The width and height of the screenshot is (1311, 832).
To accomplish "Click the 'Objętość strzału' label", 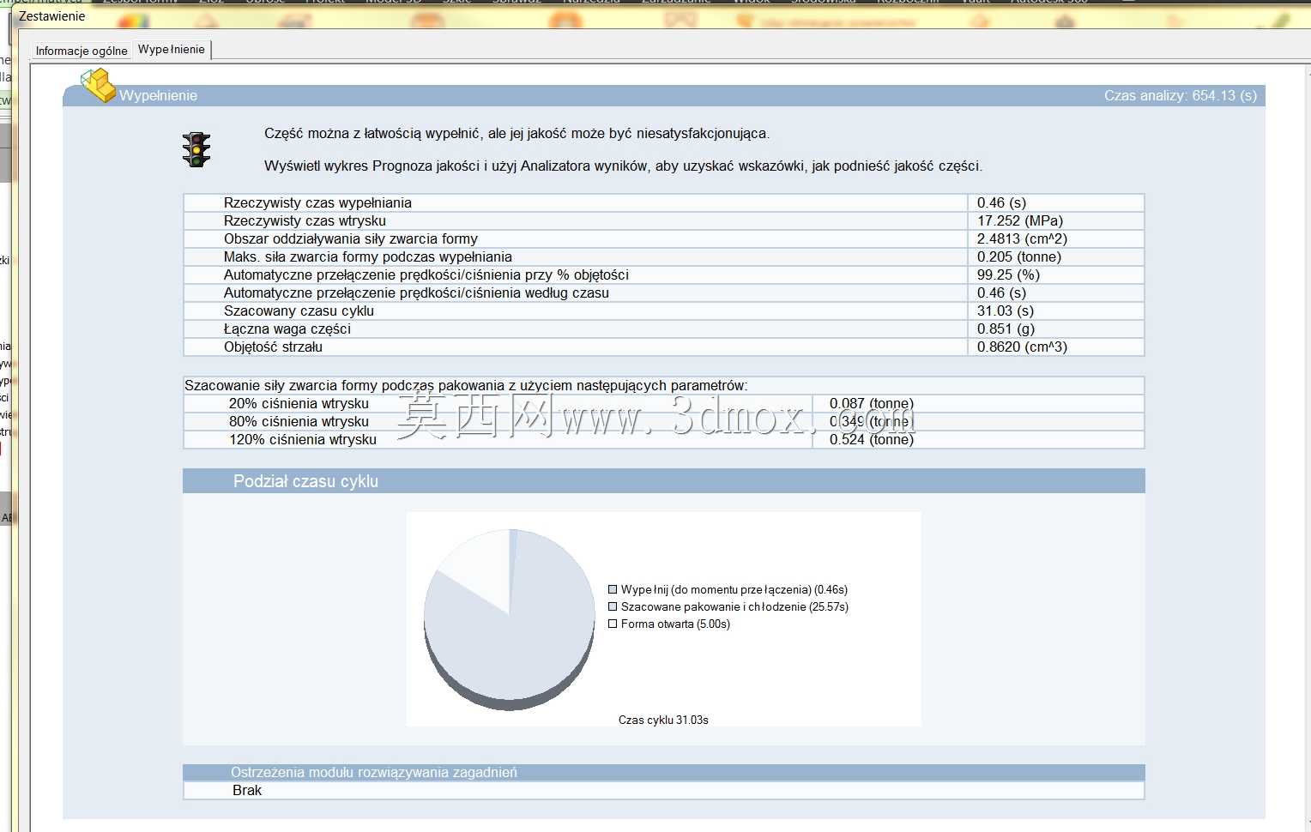I will (273, 347).
